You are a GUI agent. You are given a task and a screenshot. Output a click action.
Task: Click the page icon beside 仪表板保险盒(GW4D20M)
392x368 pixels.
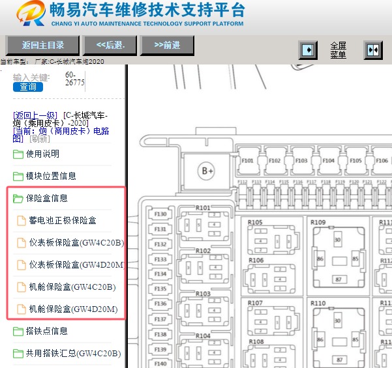22,265
